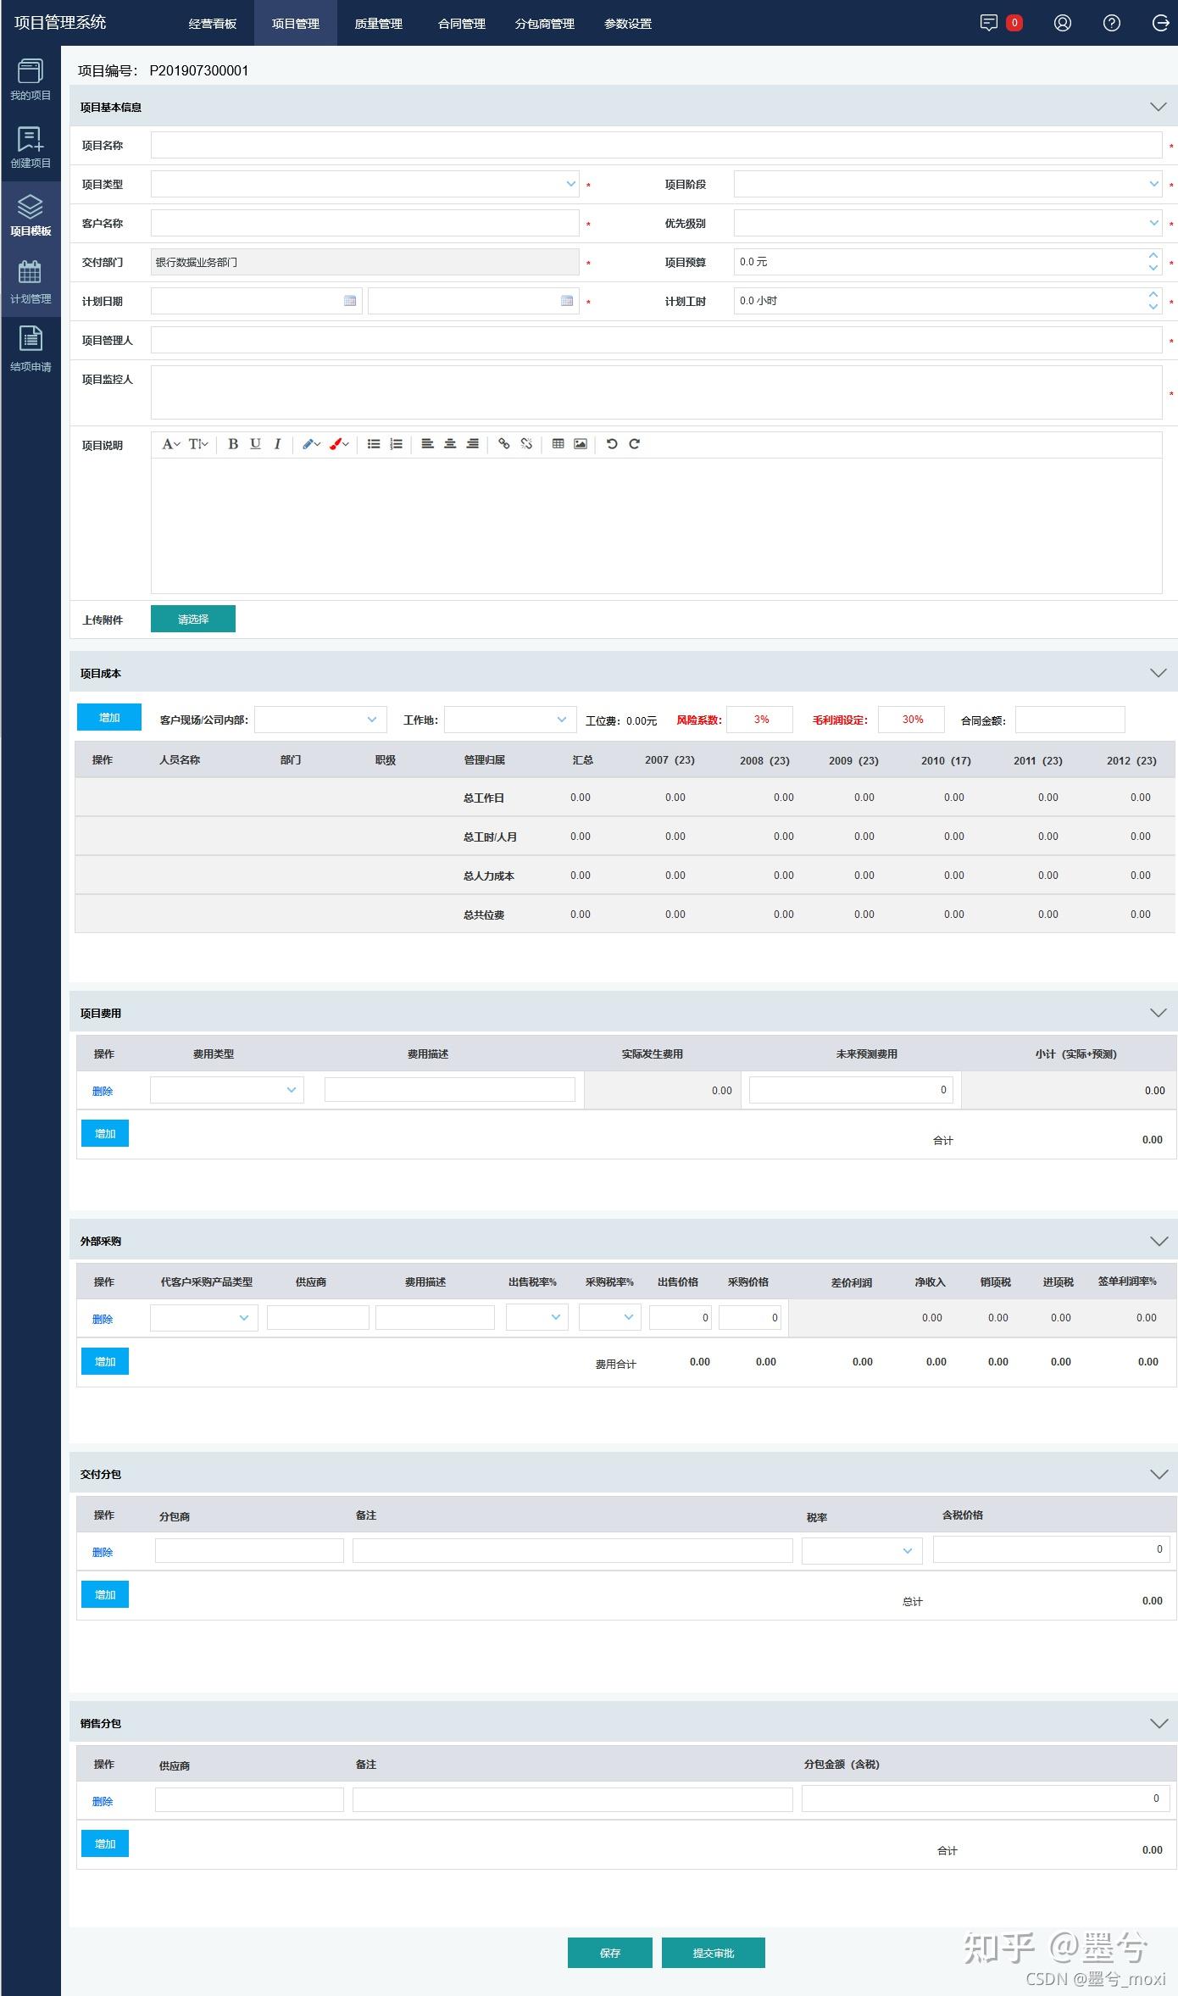
Task: Center align text in editor
Action: (450, 444)
